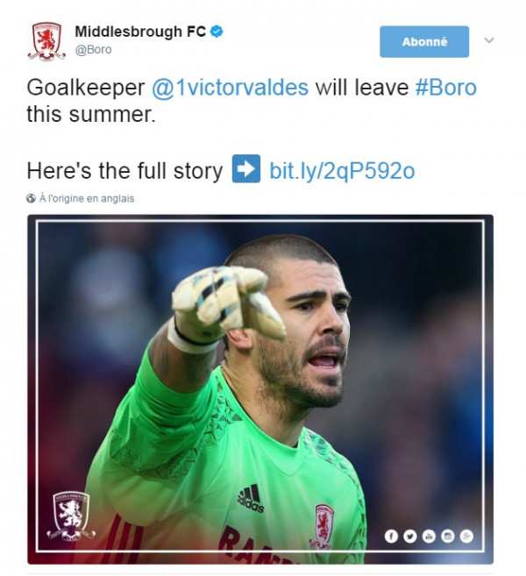Click the Facebook icon in photo

point(391,537)
